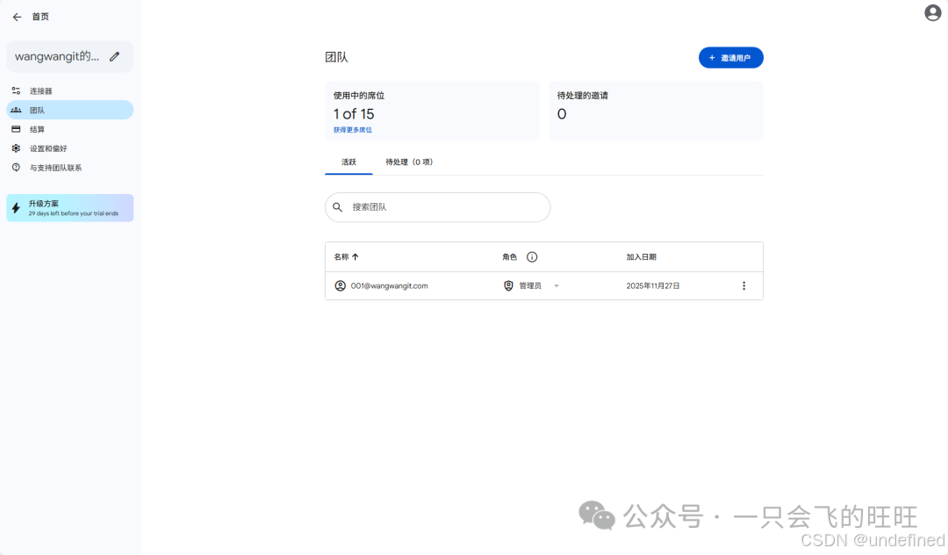Click the help icon beside 与支持团队联系
948x555 pixels.
(17, 168)
